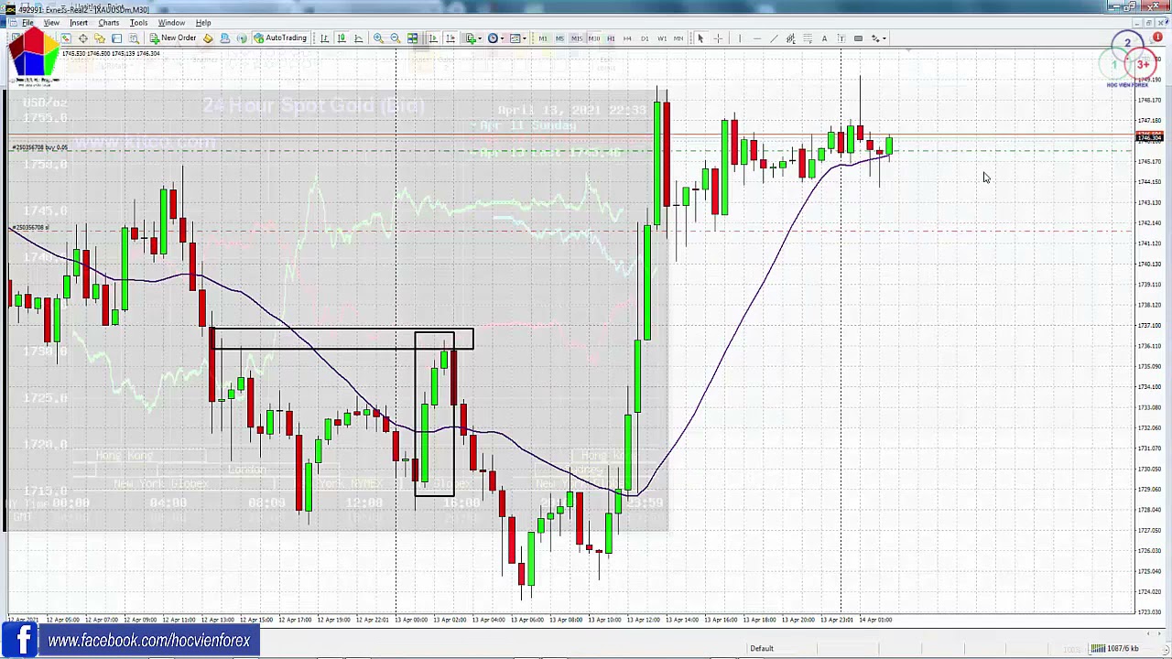Select the vertical line tool
The width and height of the screenshot is (1172, 659).
(740, 38)
